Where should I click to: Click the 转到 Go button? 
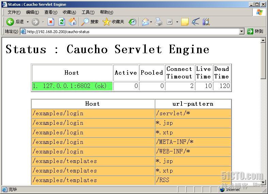(x=255, y=31)
